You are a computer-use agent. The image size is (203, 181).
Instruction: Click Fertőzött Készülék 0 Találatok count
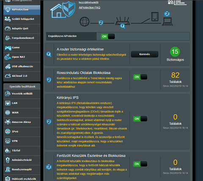(x=176, y=162)
